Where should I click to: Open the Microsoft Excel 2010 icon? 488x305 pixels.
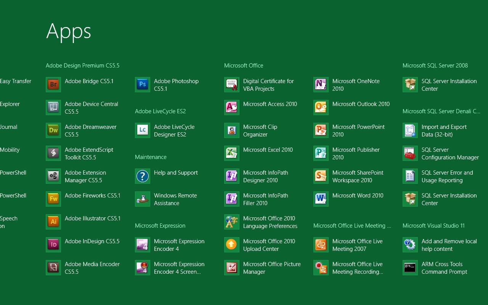(x=232, y=153)
